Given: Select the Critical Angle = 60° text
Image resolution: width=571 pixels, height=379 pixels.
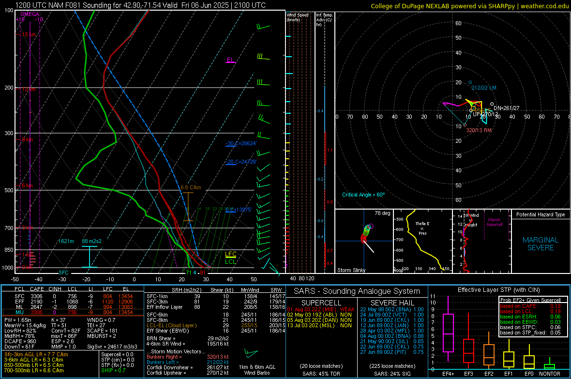Looking at the screenshot, I should 363,195.
